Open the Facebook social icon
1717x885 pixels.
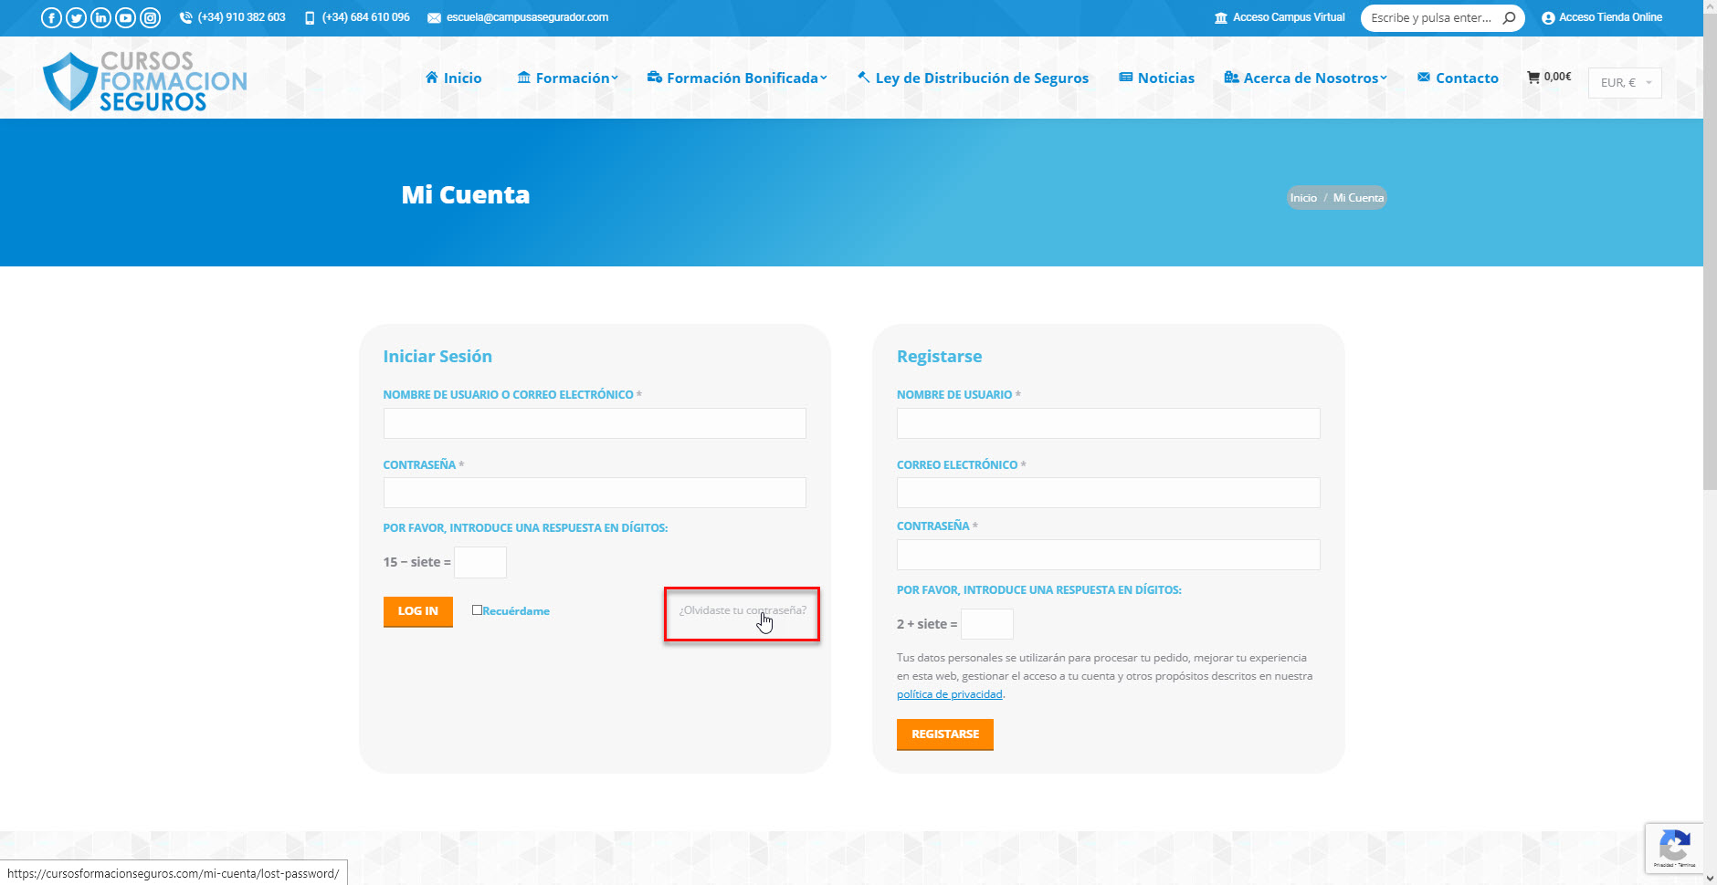point(51,17)
